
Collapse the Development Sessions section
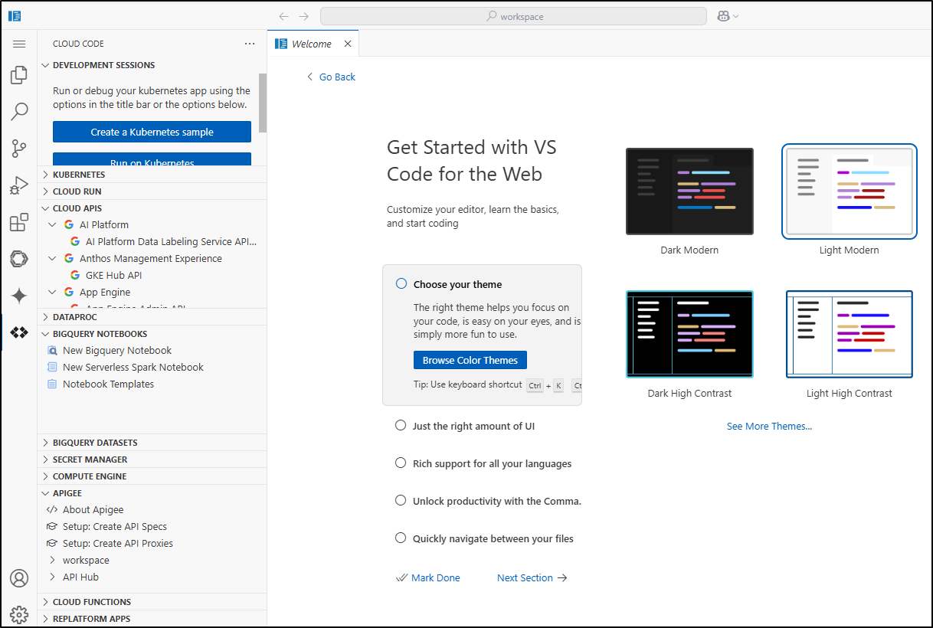152,65
